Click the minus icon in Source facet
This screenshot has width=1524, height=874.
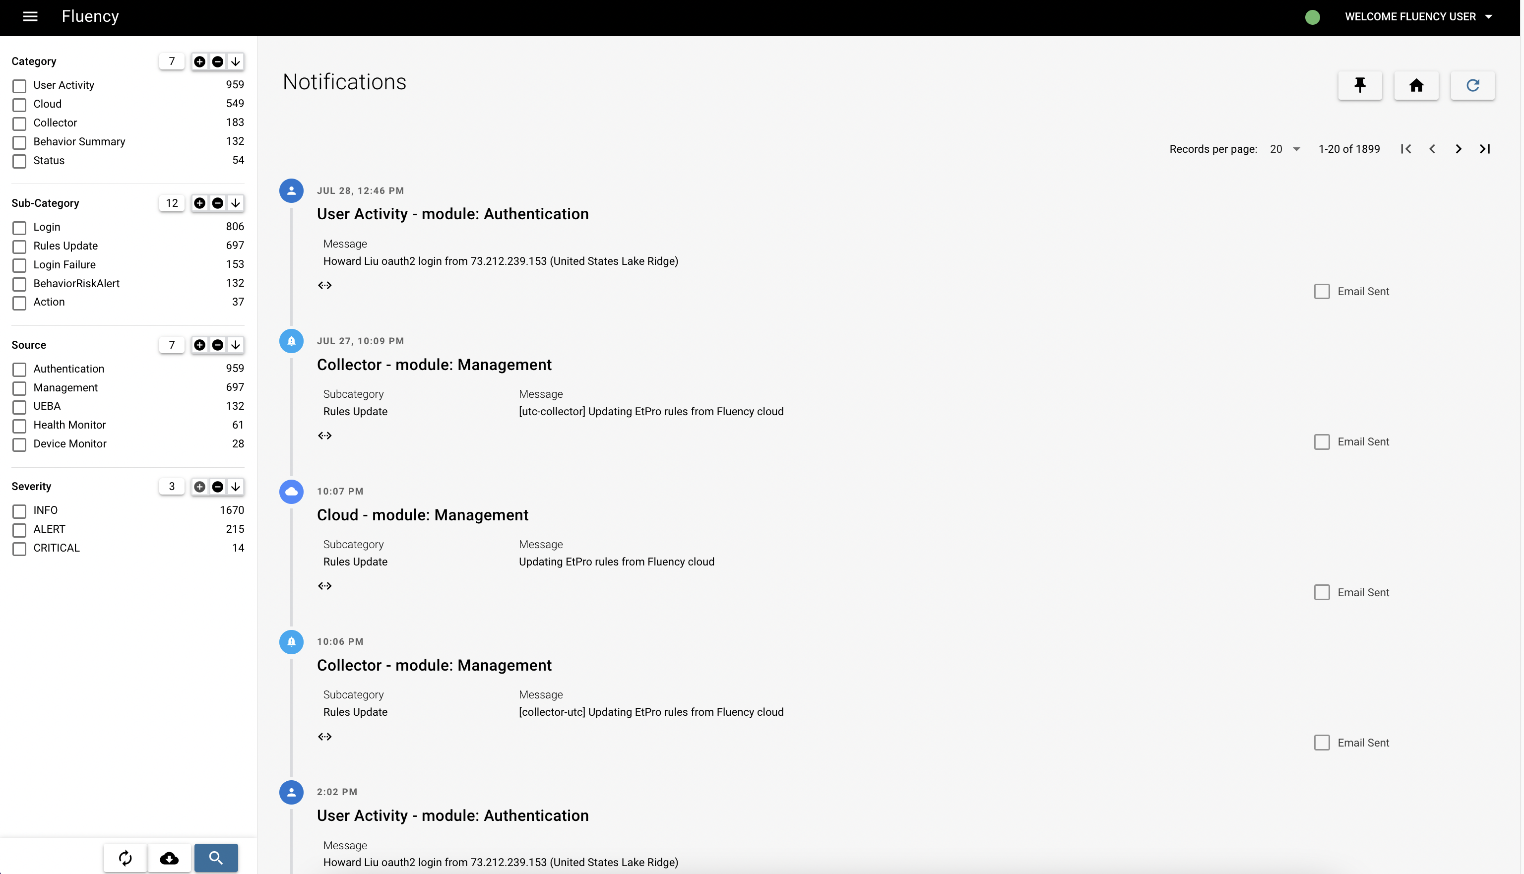point(218,345)
